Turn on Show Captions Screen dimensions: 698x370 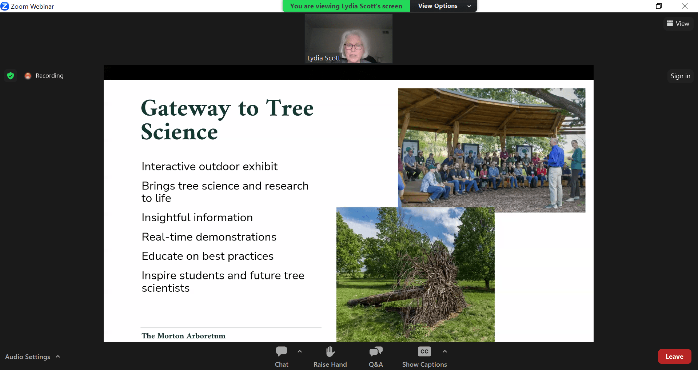424,357
